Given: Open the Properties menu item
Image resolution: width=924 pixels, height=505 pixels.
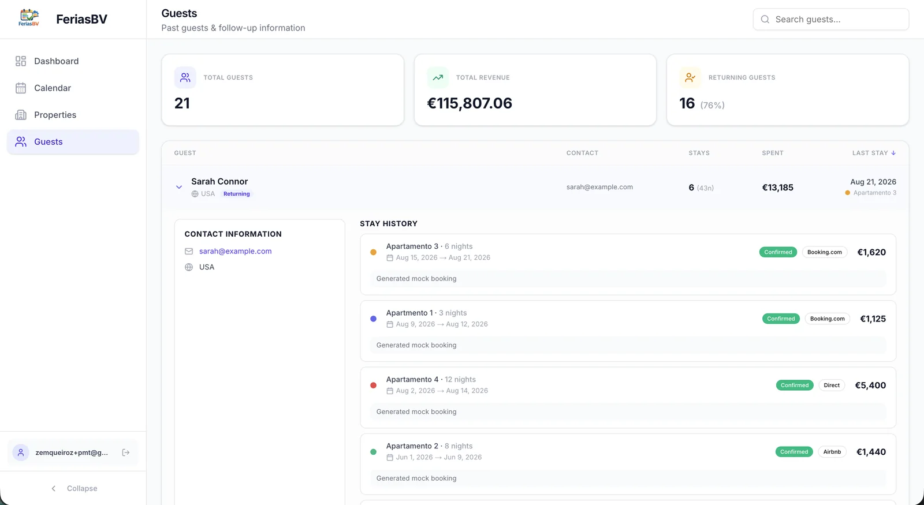Looking at the screenshot, I should (x=73, y=115).
